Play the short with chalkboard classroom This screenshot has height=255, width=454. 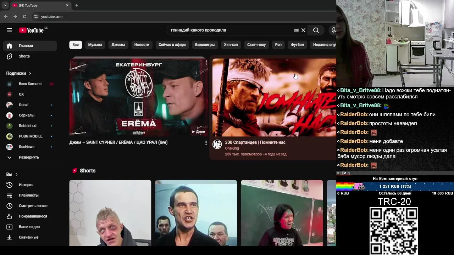click(x=282, y=213)
